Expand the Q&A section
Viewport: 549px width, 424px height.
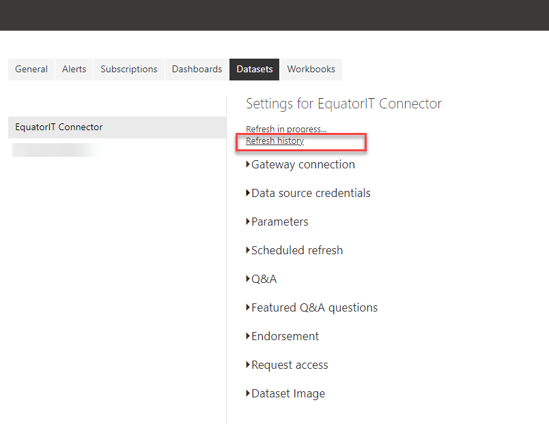click(x=264, y=279)
